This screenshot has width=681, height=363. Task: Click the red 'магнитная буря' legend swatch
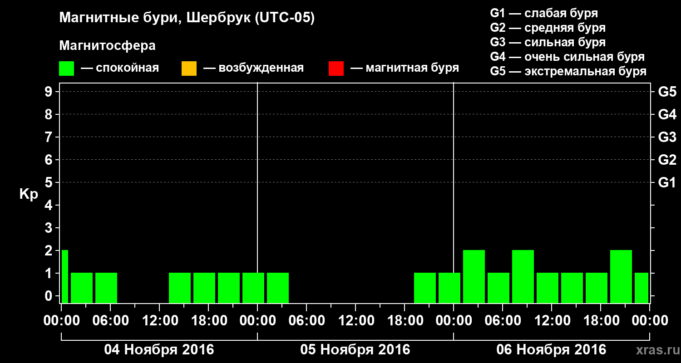336,69
